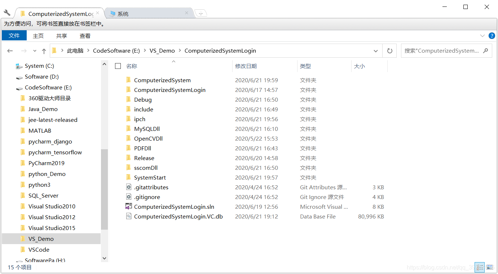The height and width of the screenshot is (274, 498).
Task: Click the 2020/5/22 15:53 date cell
Action: coord(256,139)
